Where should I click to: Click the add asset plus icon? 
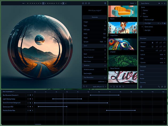[x=111, y=87]
